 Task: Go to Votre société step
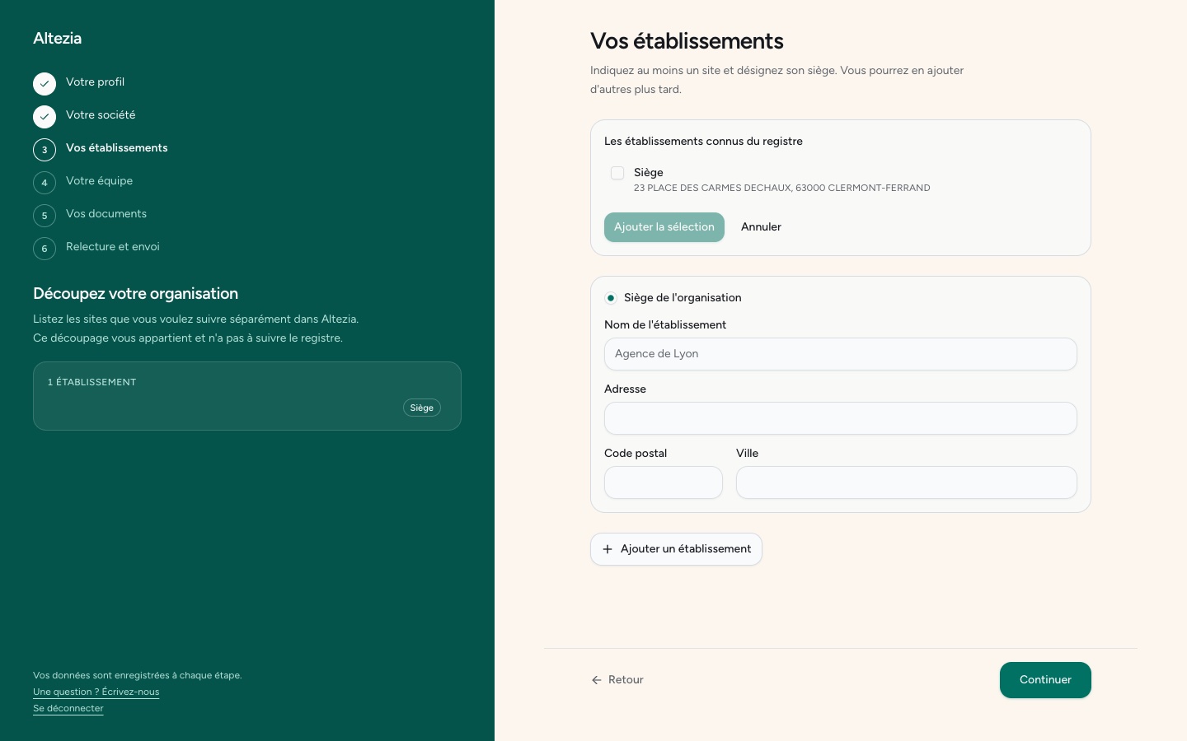101,115
